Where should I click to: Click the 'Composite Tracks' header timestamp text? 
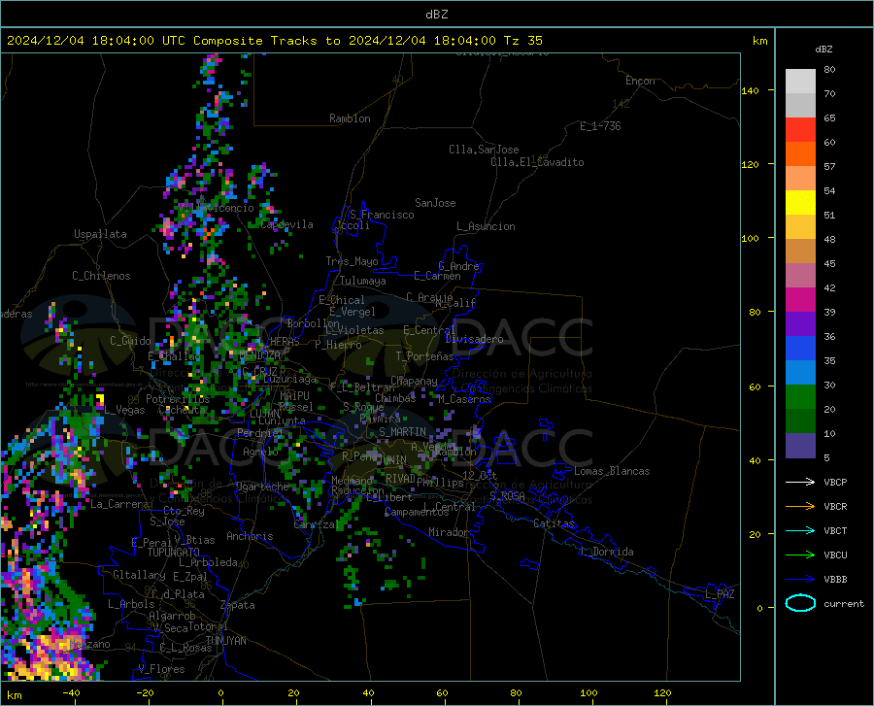275,41
